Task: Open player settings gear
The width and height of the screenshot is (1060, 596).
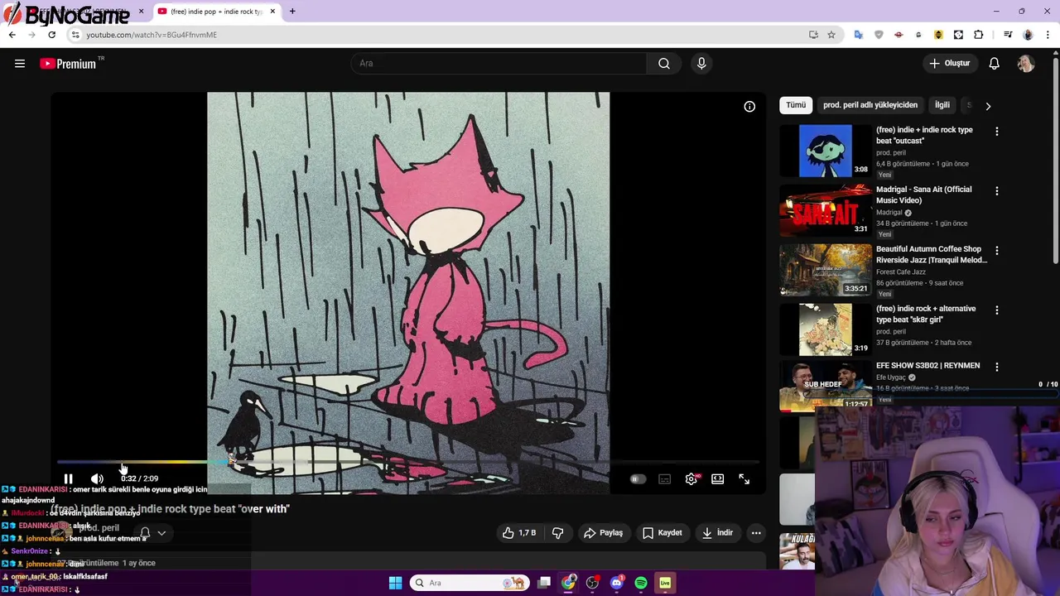Action: point(691,479)
